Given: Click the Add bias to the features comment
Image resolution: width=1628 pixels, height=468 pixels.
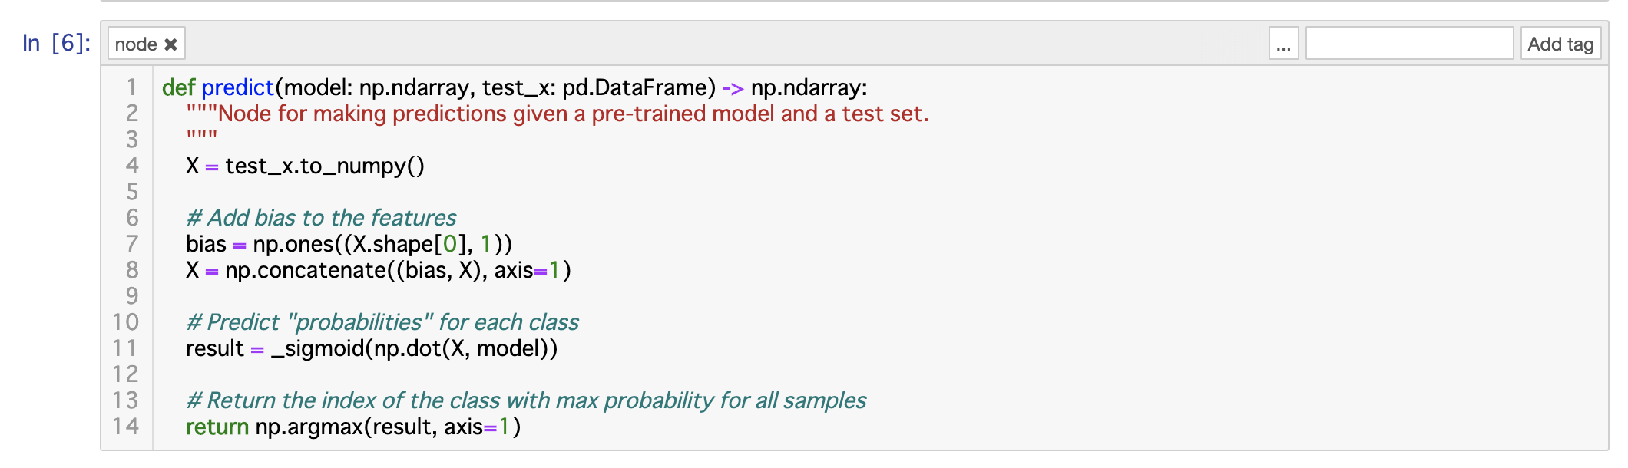Looking at the screenshot, I should (321, 218).
